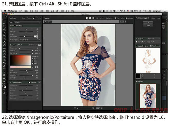Image resolution: width=170 pixels, height=127 pixels.
Task: Collapse the Output section
Action: pos(136,39)
